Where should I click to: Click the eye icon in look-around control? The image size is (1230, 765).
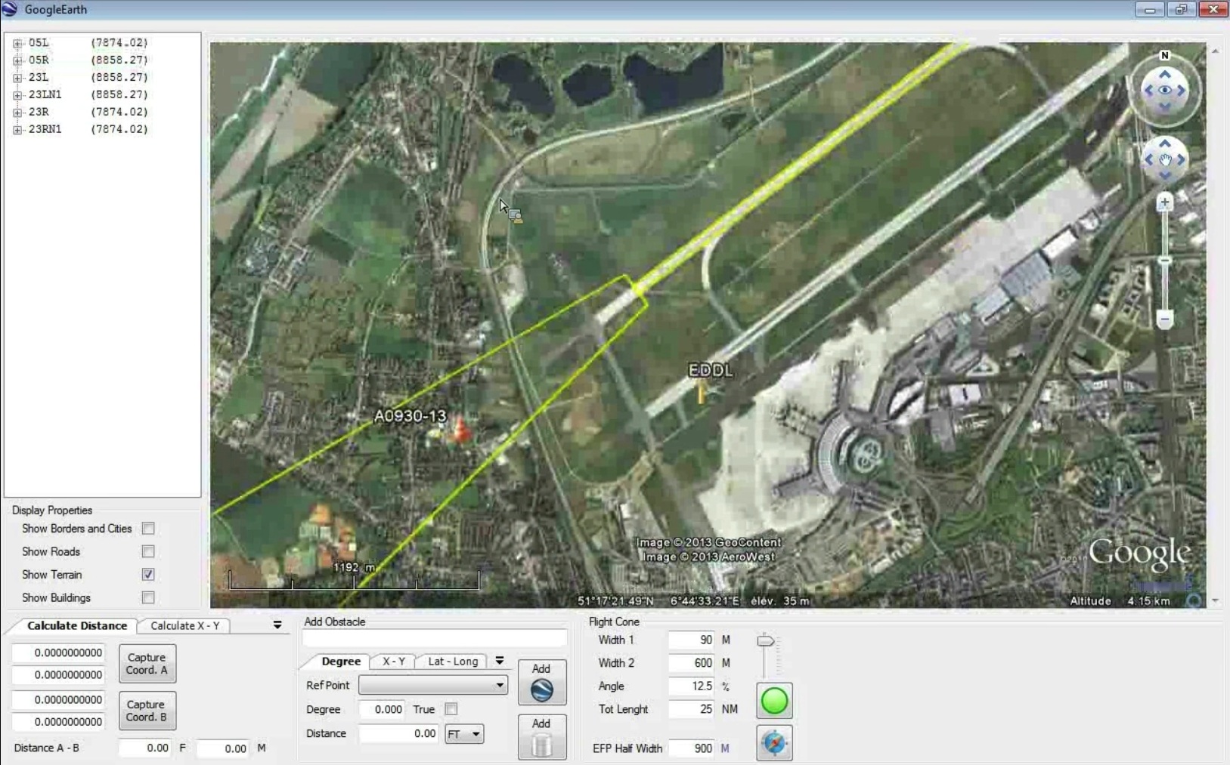pyautogui.click(x=1164, y=91)
